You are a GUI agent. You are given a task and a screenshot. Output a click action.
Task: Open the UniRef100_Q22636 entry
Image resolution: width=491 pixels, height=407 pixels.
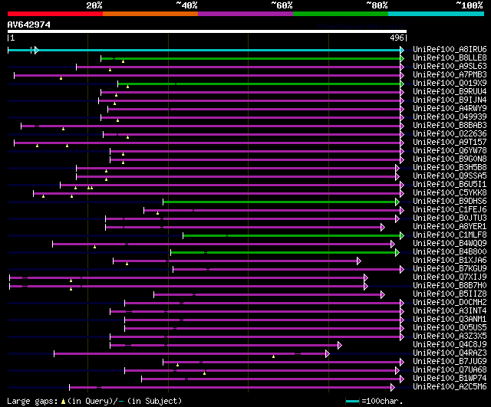(x=450, y=134)
